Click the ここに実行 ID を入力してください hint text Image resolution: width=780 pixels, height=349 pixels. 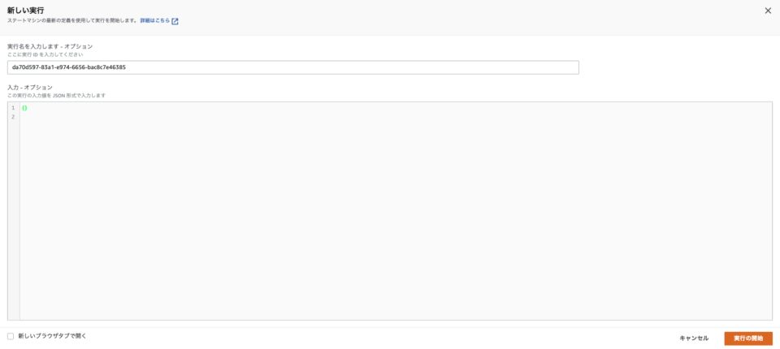click(x=45, y=54)
